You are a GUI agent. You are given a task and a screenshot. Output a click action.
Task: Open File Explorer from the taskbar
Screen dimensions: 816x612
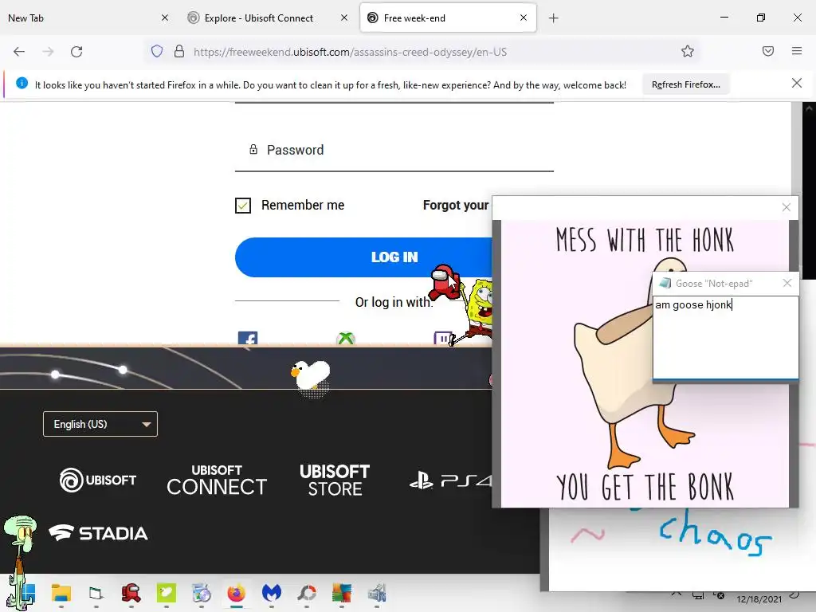pos(61,593)
